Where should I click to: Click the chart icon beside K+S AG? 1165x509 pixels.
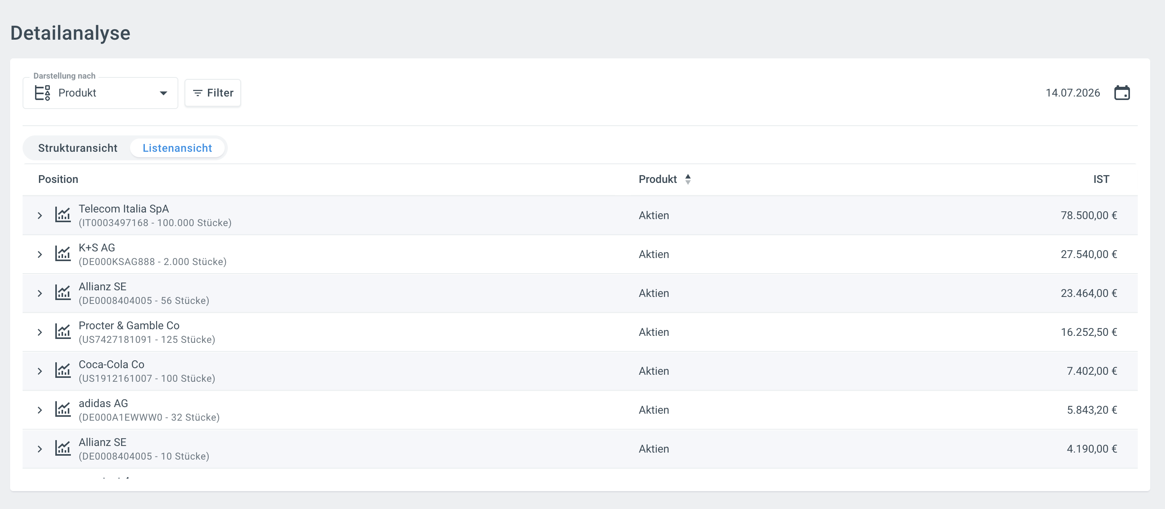63,254
